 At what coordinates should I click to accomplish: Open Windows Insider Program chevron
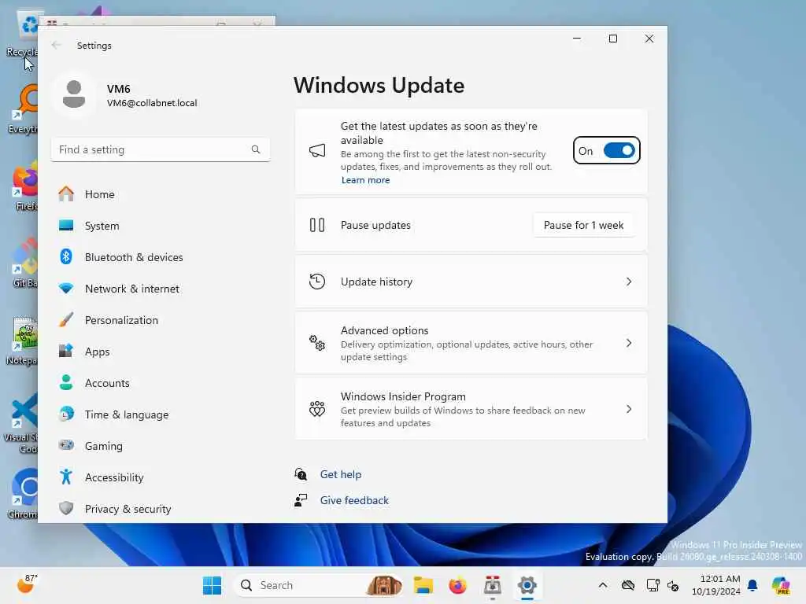[629, 409]
